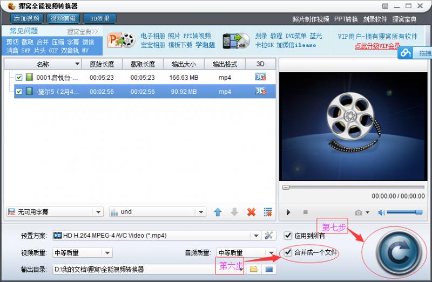Move selected file up with blue arrow
Screen dimensions: 432x282
[218, 212]
